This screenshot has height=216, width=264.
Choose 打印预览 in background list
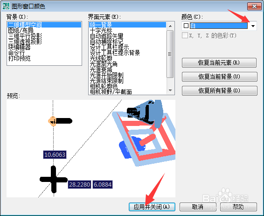20,58
